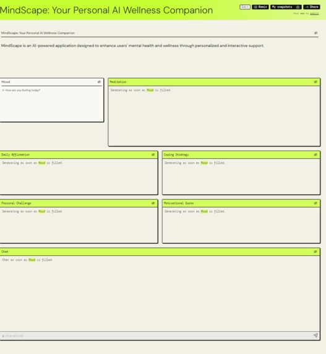Click the large MindScape page heading
Image resolution: width=326 pixels, height=354 pixels.
click(x=106, y=11)
